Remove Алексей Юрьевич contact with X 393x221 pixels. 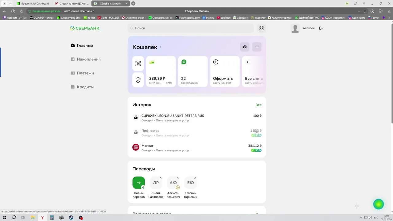point(178,178)
